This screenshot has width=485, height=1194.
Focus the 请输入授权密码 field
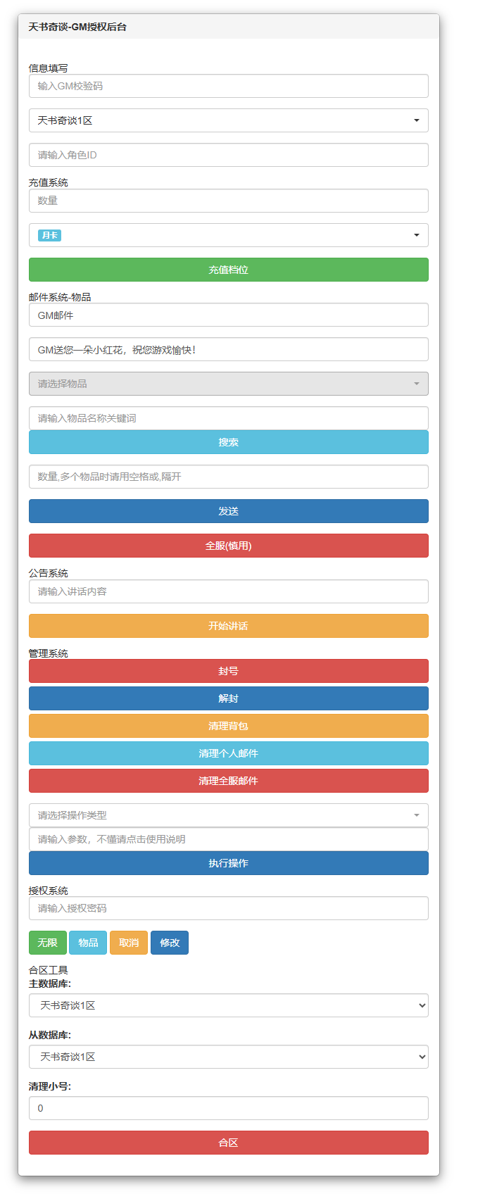[x=228, y=908]
